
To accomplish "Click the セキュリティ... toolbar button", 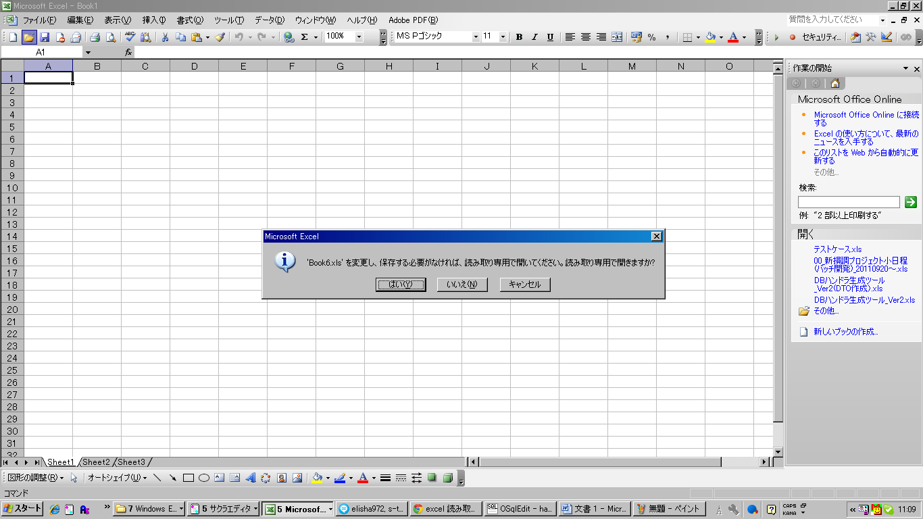I will (821, 37).
